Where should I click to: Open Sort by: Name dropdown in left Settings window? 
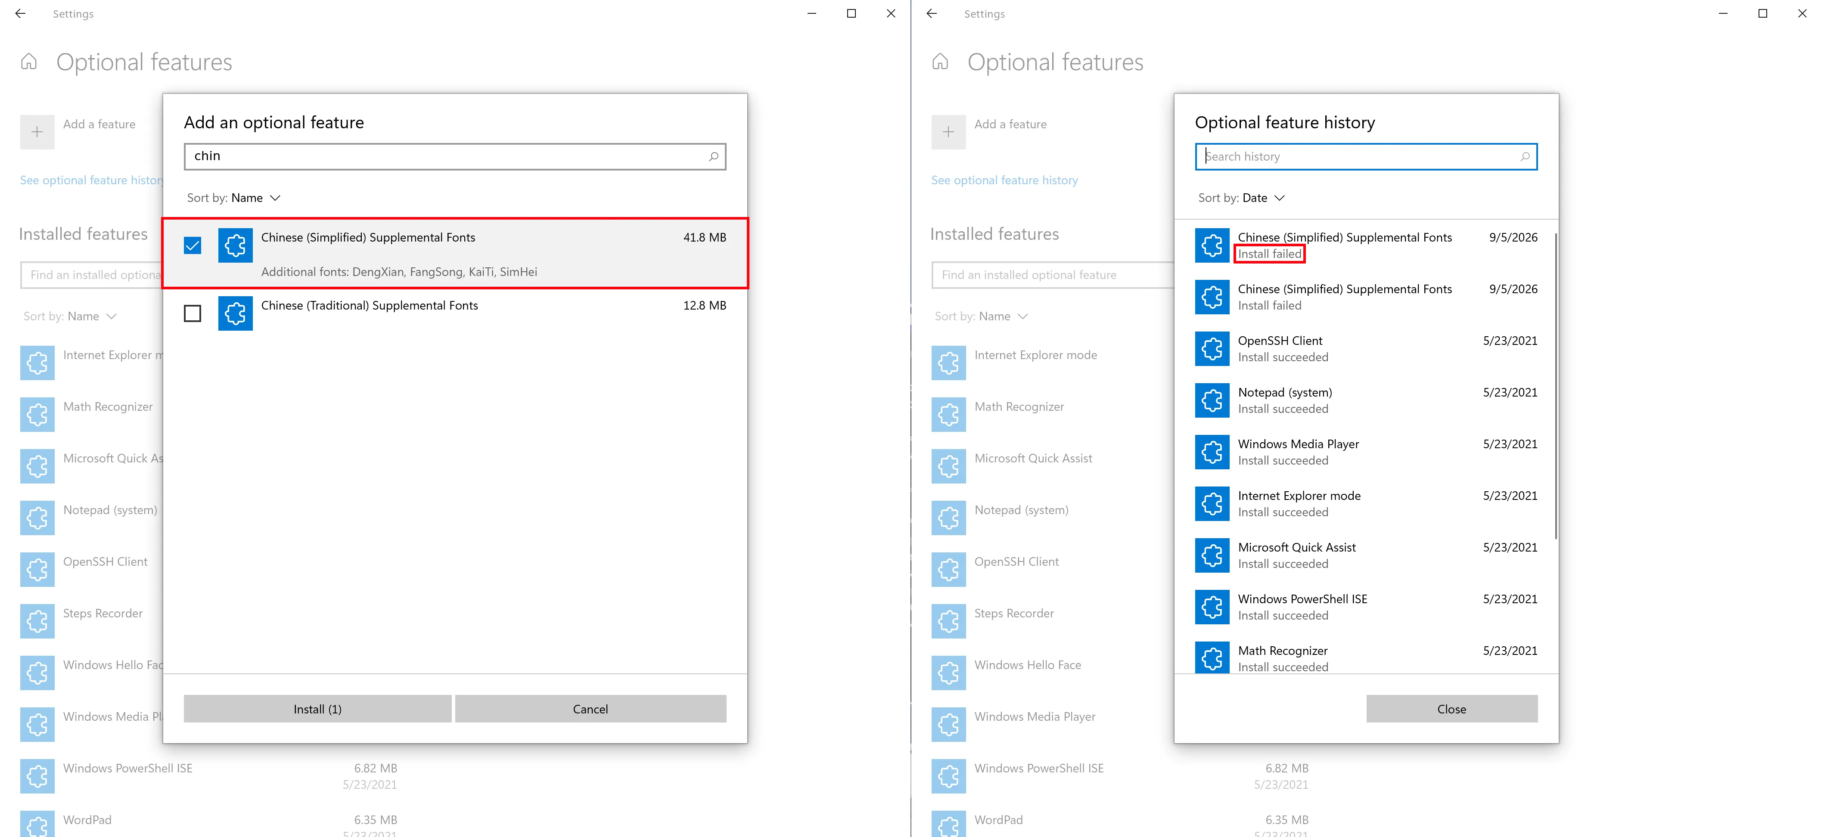[x=69, y=316]
